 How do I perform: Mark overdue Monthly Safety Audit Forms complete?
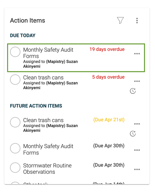coord(15,52)
